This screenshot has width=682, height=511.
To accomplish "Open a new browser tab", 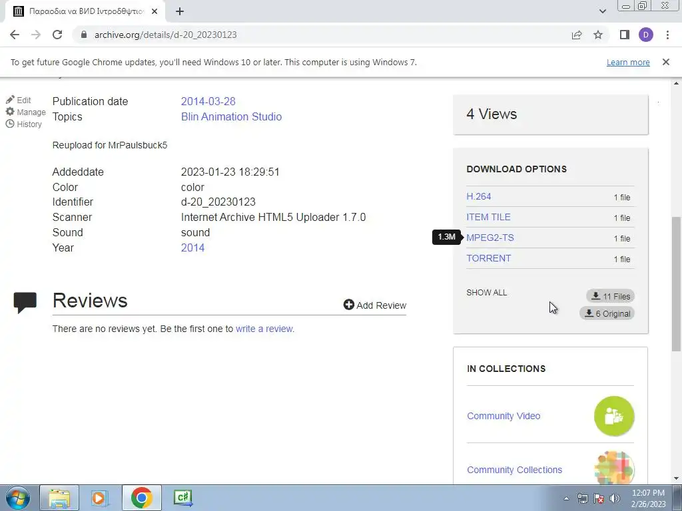I will tap(180, 11).
